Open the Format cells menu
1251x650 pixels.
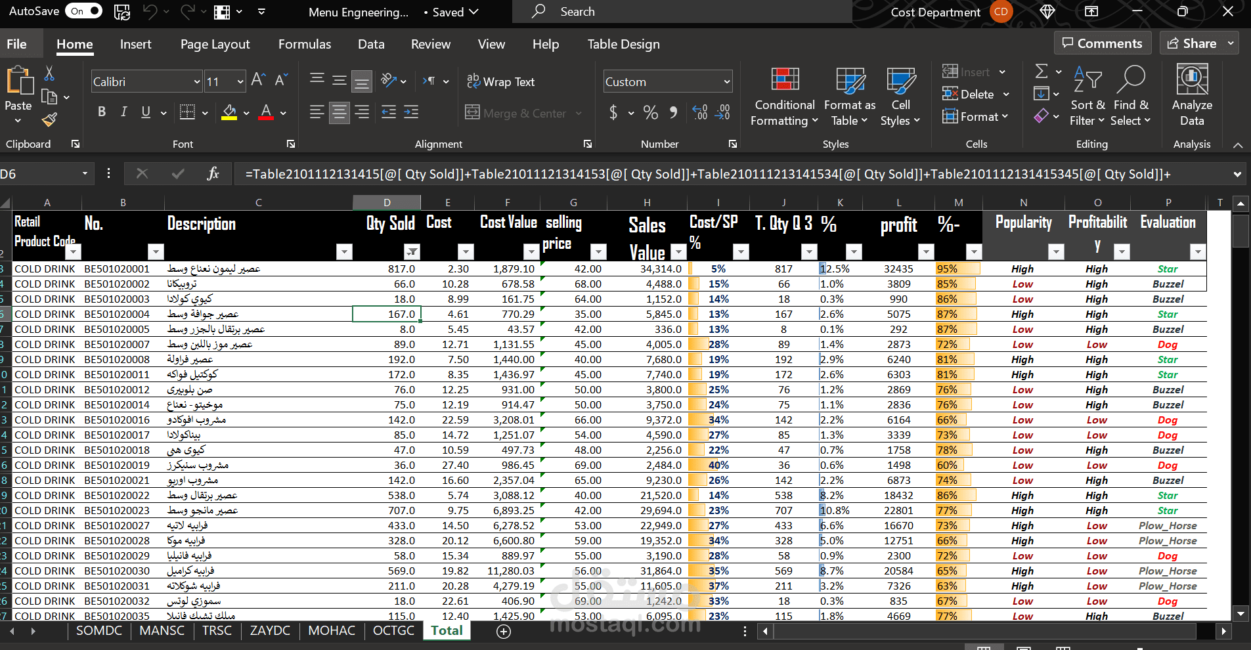tap(975, 117)
